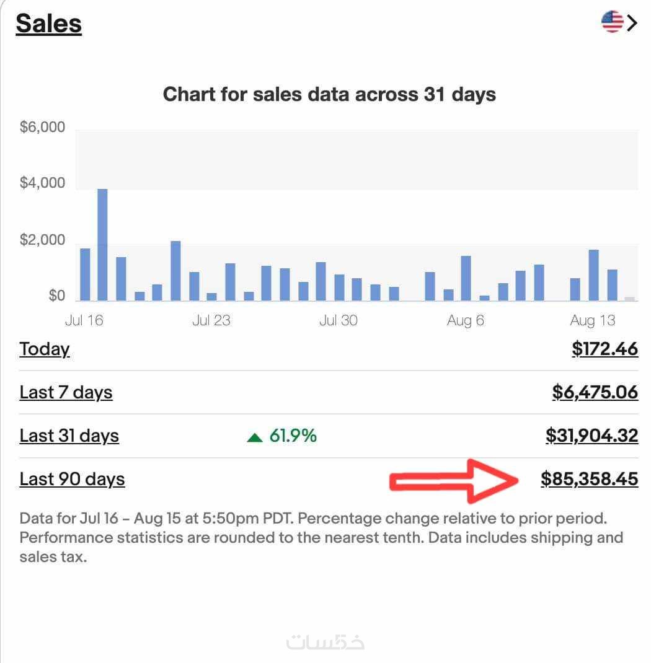
Task: Click the $172.46 today amount
Action: [x=604, y=349]
